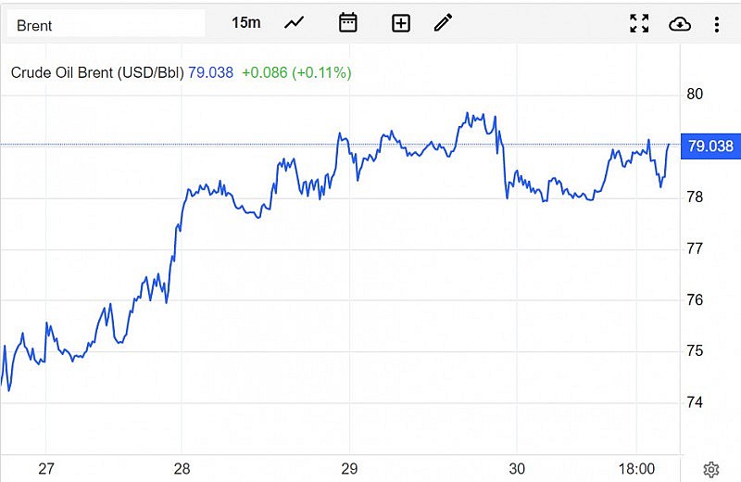Select the 29 date label on time axis

(349, 469)
